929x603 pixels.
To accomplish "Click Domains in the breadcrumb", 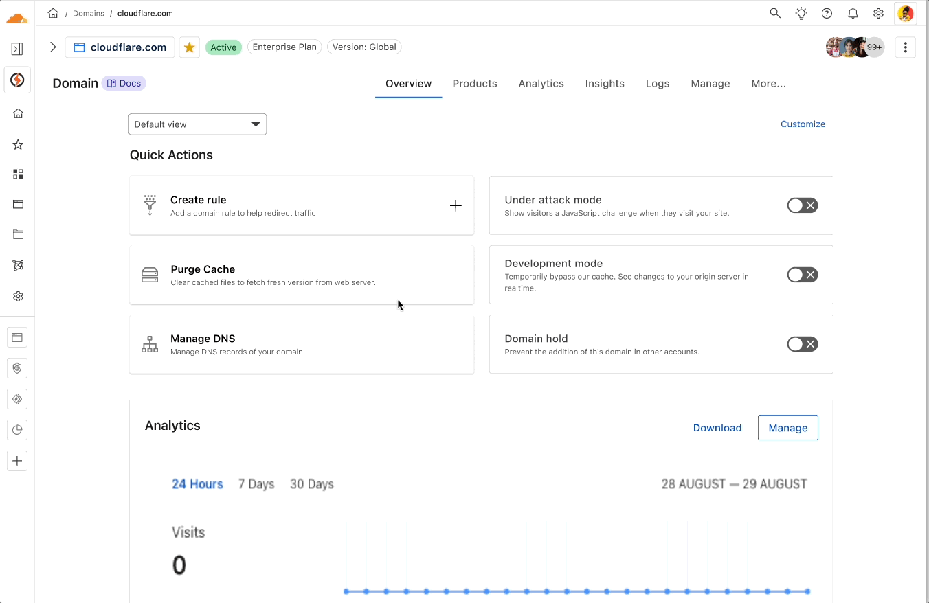I will (x=88, y=13).
